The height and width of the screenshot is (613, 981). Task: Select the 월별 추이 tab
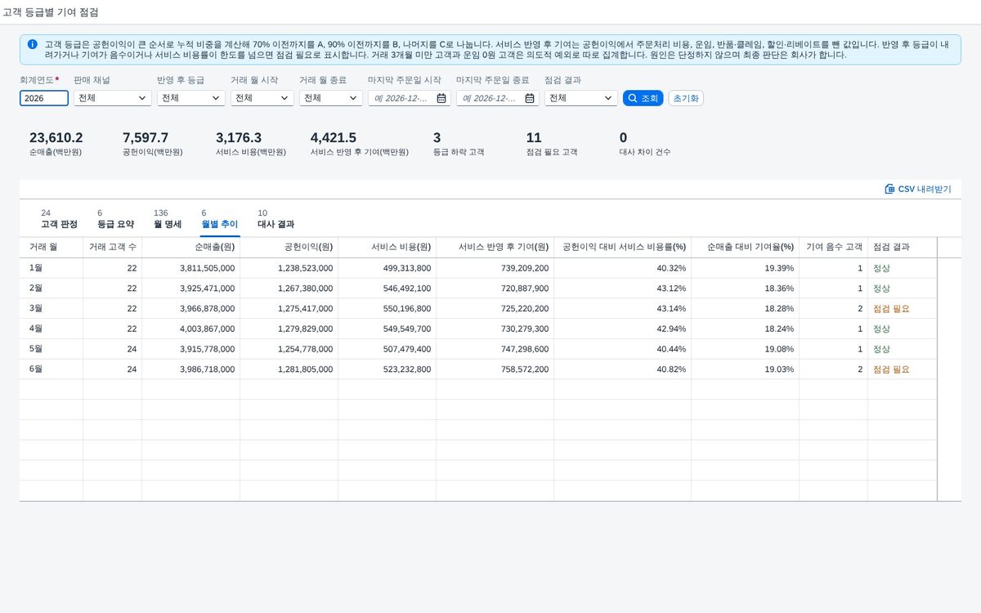[220, 219]
